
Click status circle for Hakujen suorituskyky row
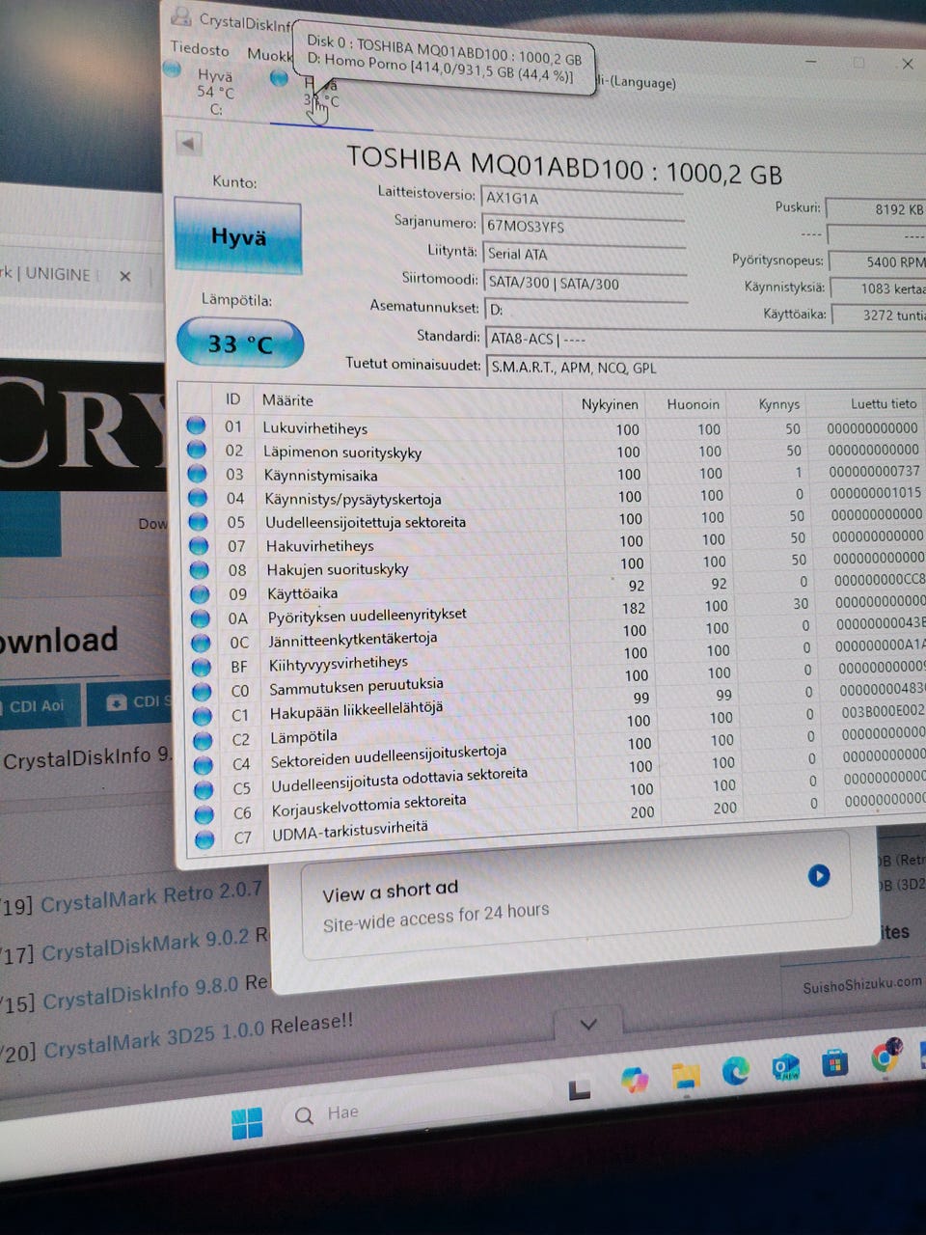199,569
